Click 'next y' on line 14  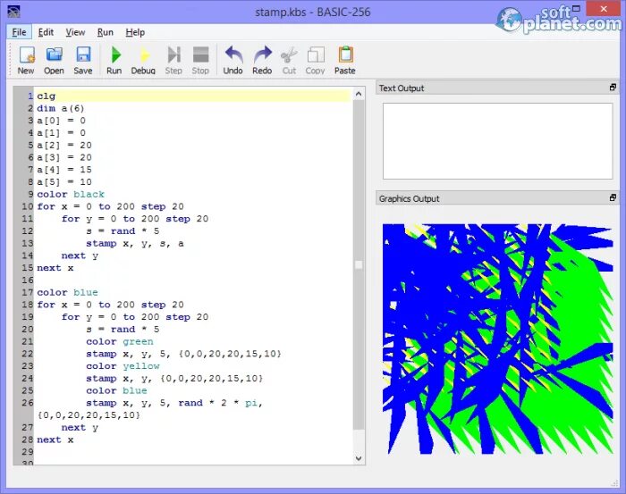click(80, 255)
